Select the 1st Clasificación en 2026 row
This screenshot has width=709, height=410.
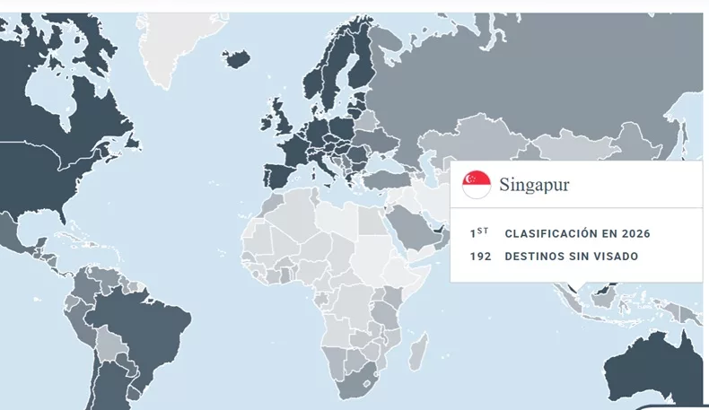[560, 233]
